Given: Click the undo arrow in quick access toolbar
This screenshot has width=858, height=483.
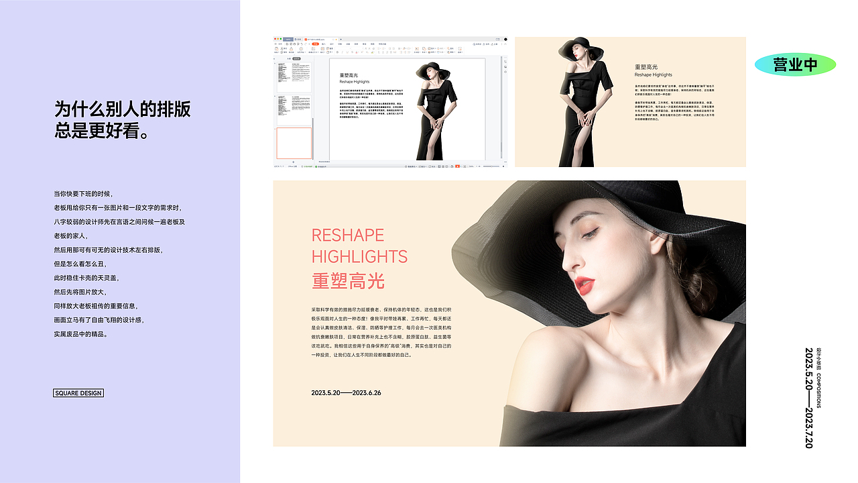Looking at the screenshot, I should coord(302,44).
